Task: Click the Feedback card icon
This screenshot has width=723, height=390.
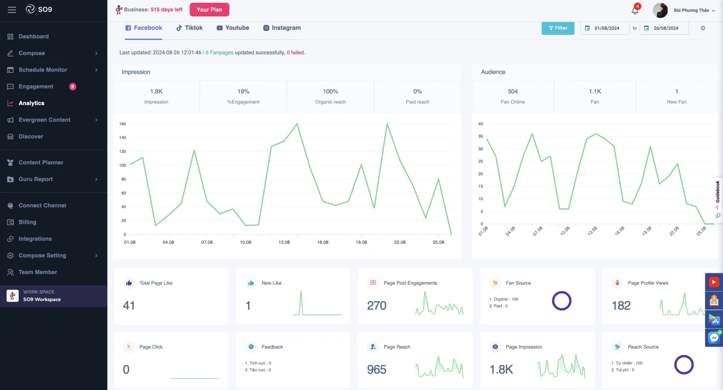Action: [251, 347]
